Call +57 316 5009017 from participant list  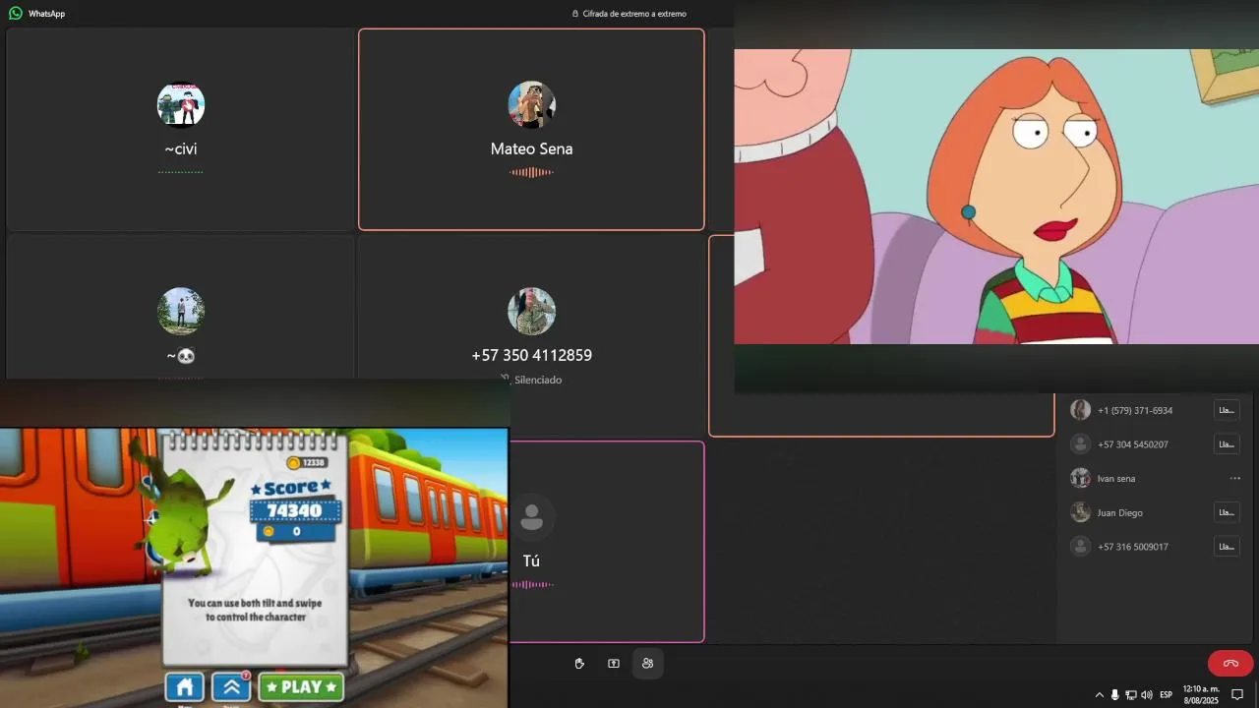(x=1227, y=547)
